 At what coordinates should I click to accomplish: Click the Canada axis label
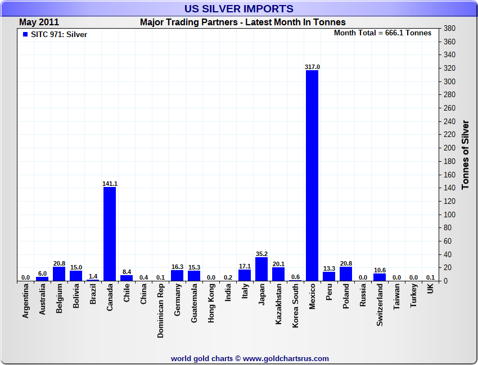[x=110, y=297]
